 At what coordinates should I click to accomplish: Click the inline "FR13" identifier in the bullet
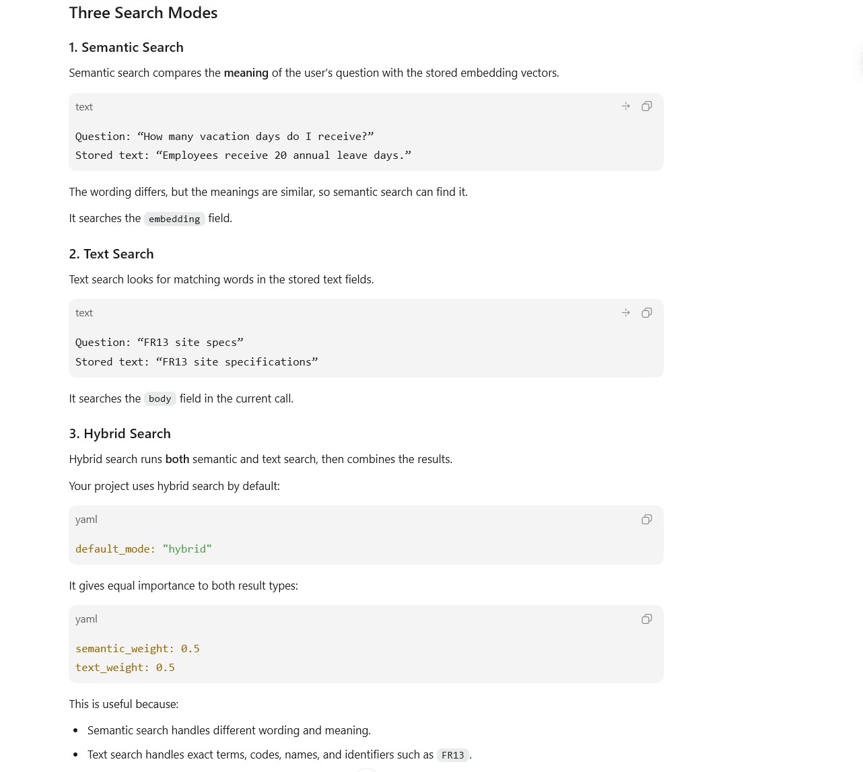point(452,755)
